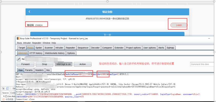This screenshot has height=102, width=216.
Task: Click the 148秒 countdown resend button
Action: click(179, 25)
